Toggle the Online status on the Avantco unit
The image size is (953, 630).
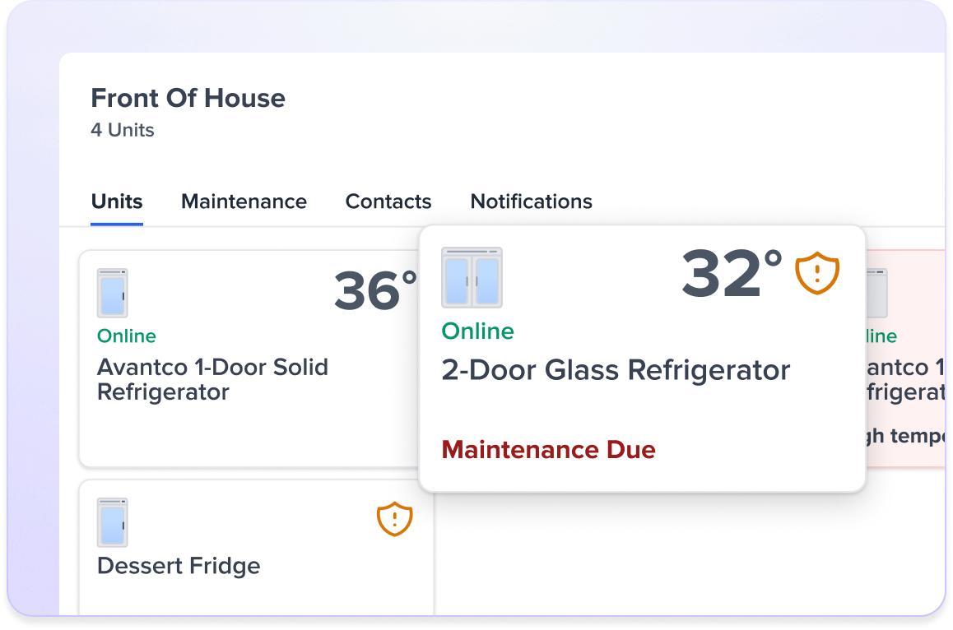tap(126, 336)
